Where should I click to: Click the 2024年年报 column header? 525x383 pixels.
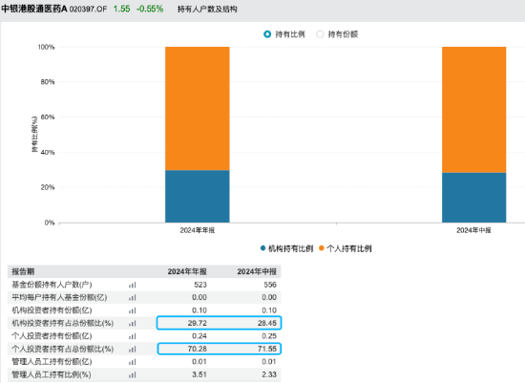point(187,271)
